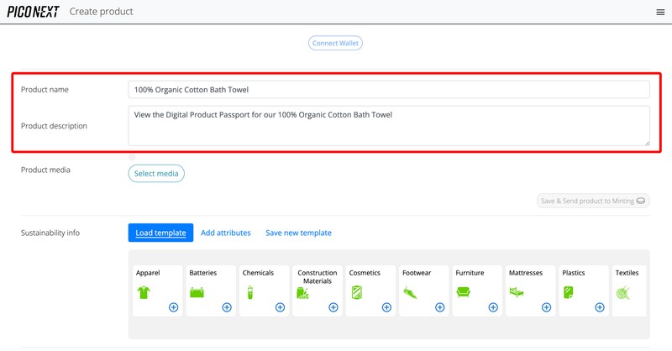Screen dimensions: 672x351
Task: Click the Mattresses bed icon
Action: pos(517,292)
